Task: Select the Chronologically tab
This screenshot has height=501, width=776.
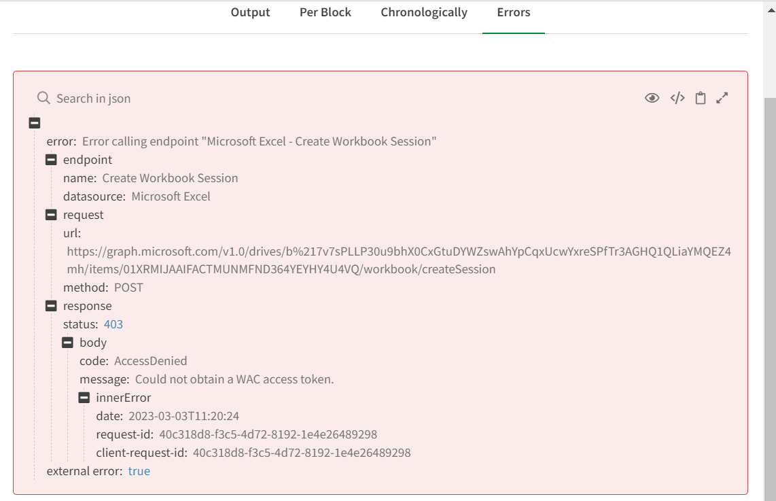Action: [x=424, y=12]
